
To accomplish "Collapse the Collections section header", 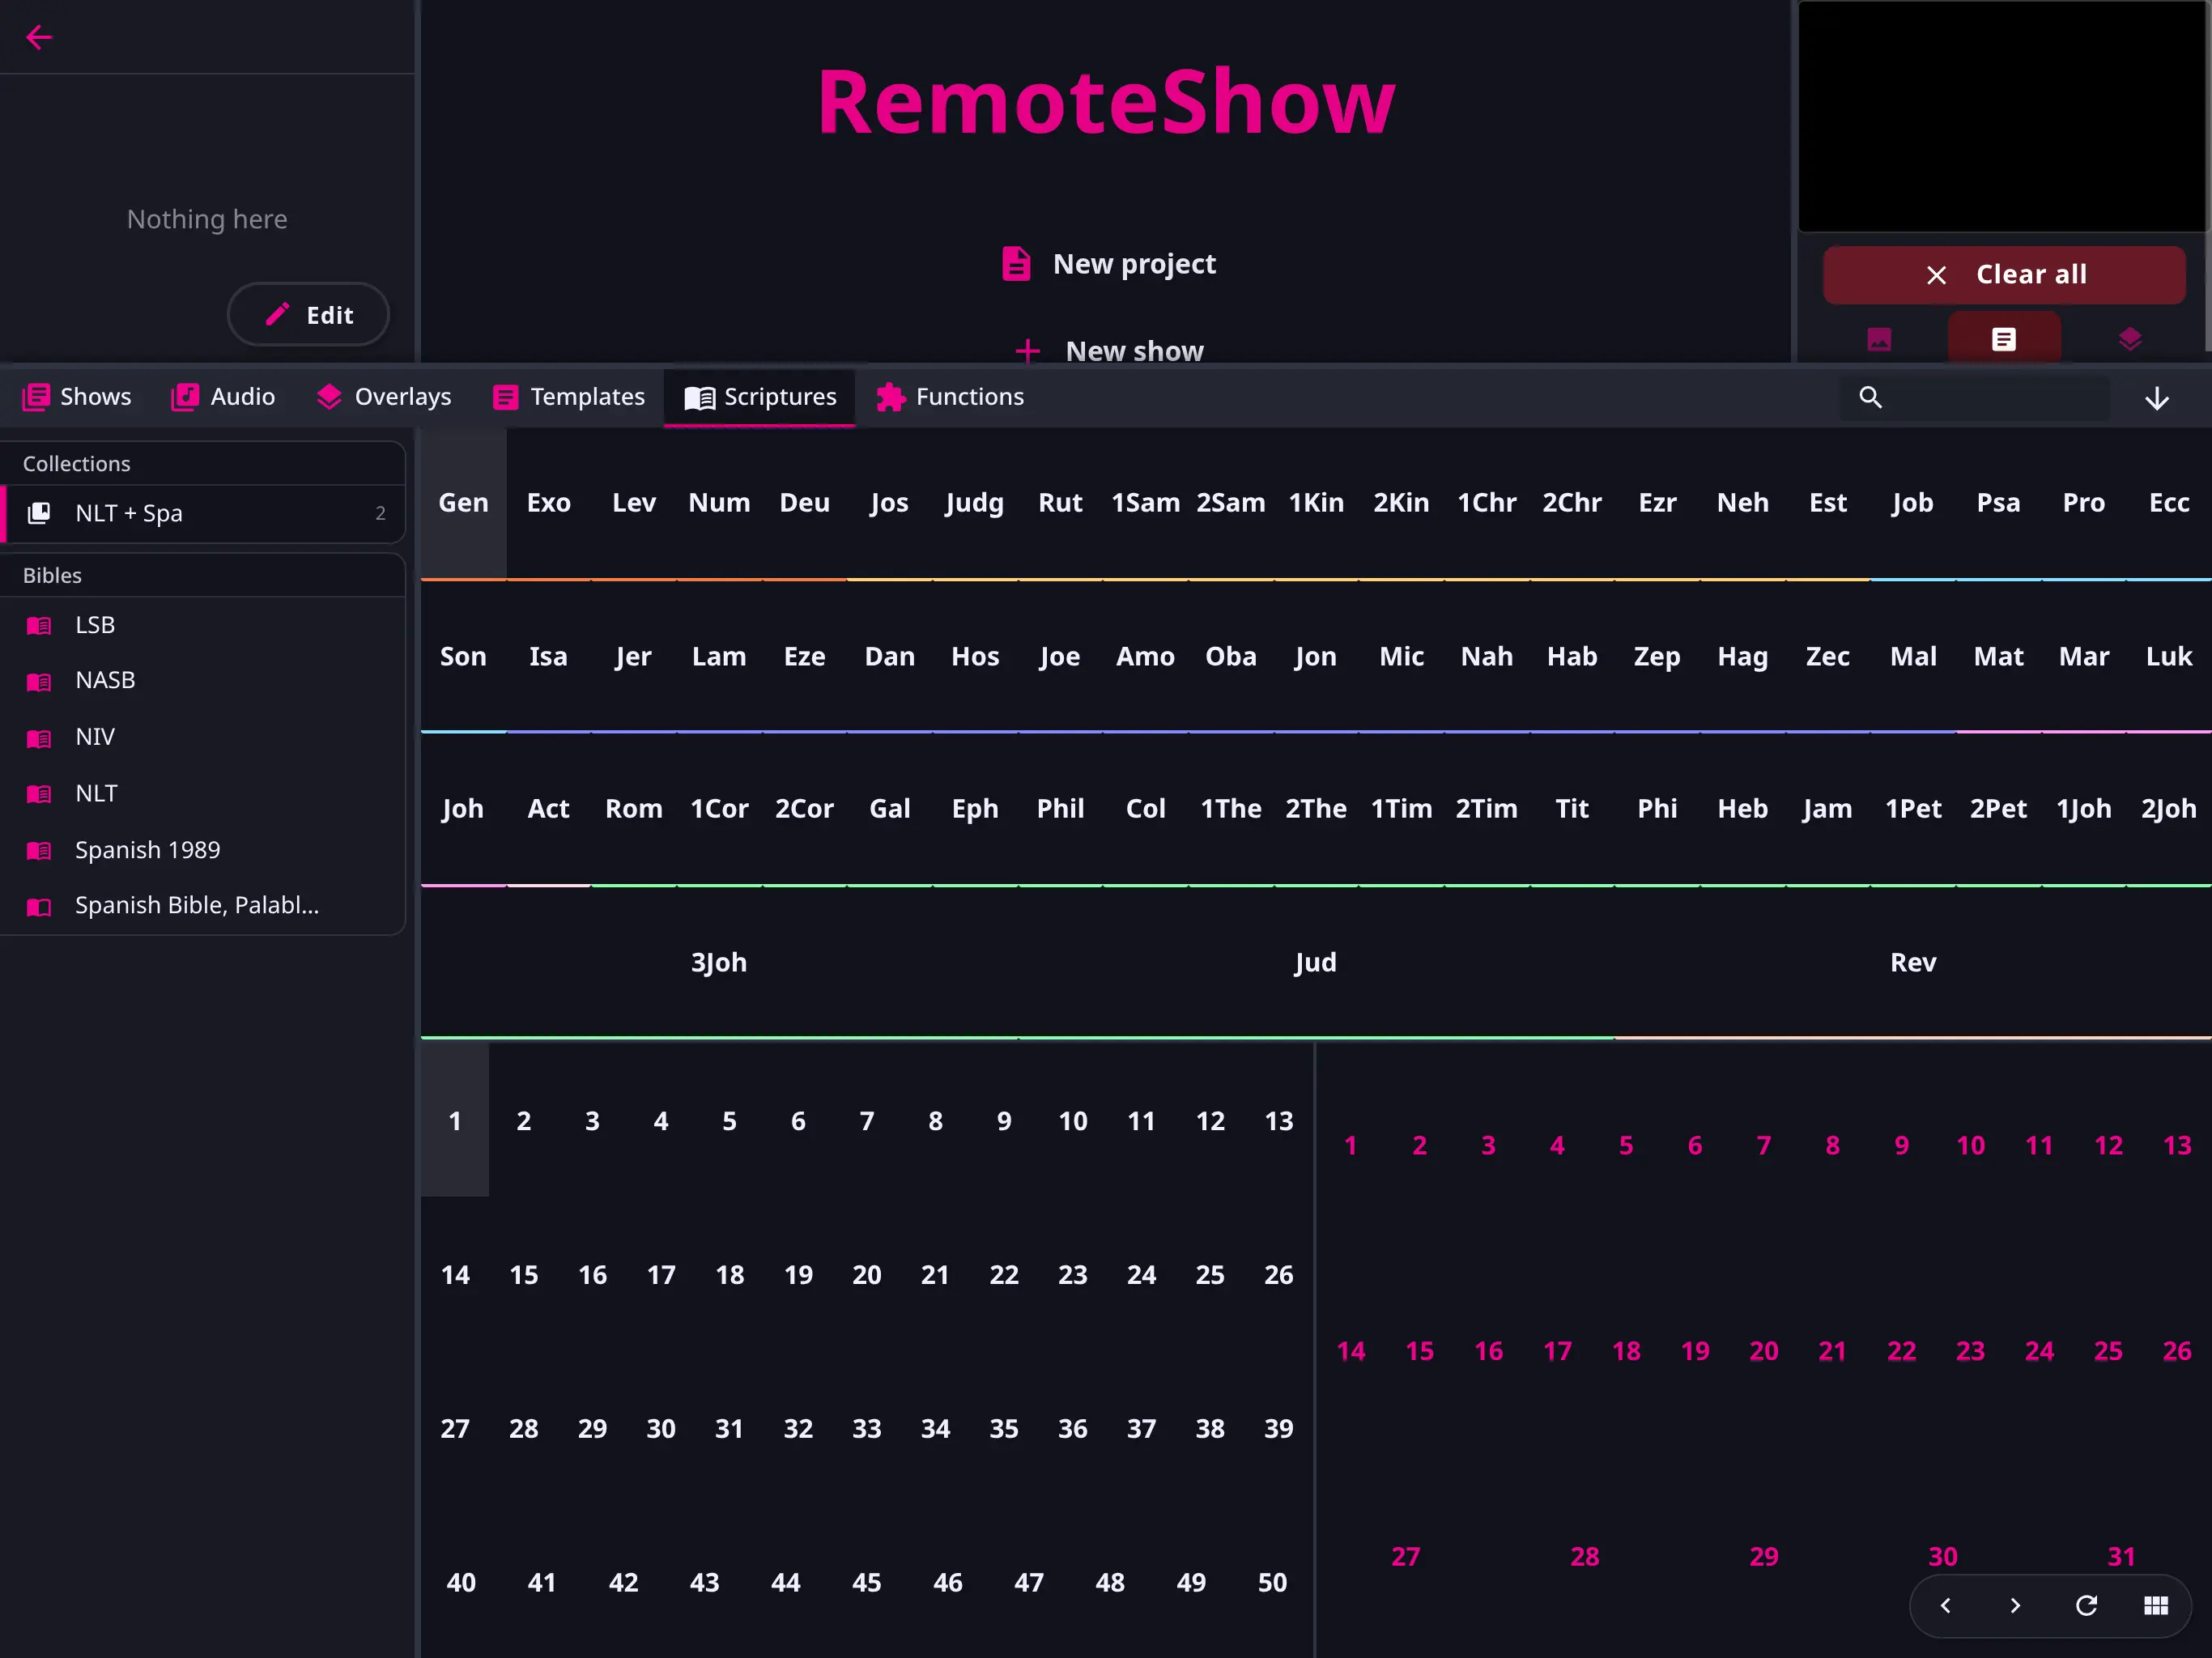I will click(x=76, y=463).
